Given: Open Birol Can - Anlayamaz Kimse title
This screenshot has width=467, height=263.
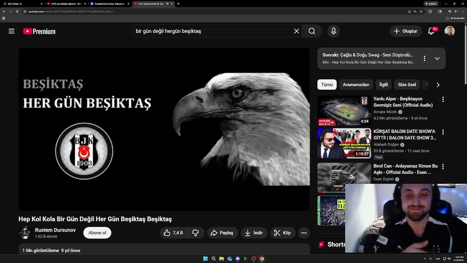Looking at the screenshot, I should click(x=405, y=169).
